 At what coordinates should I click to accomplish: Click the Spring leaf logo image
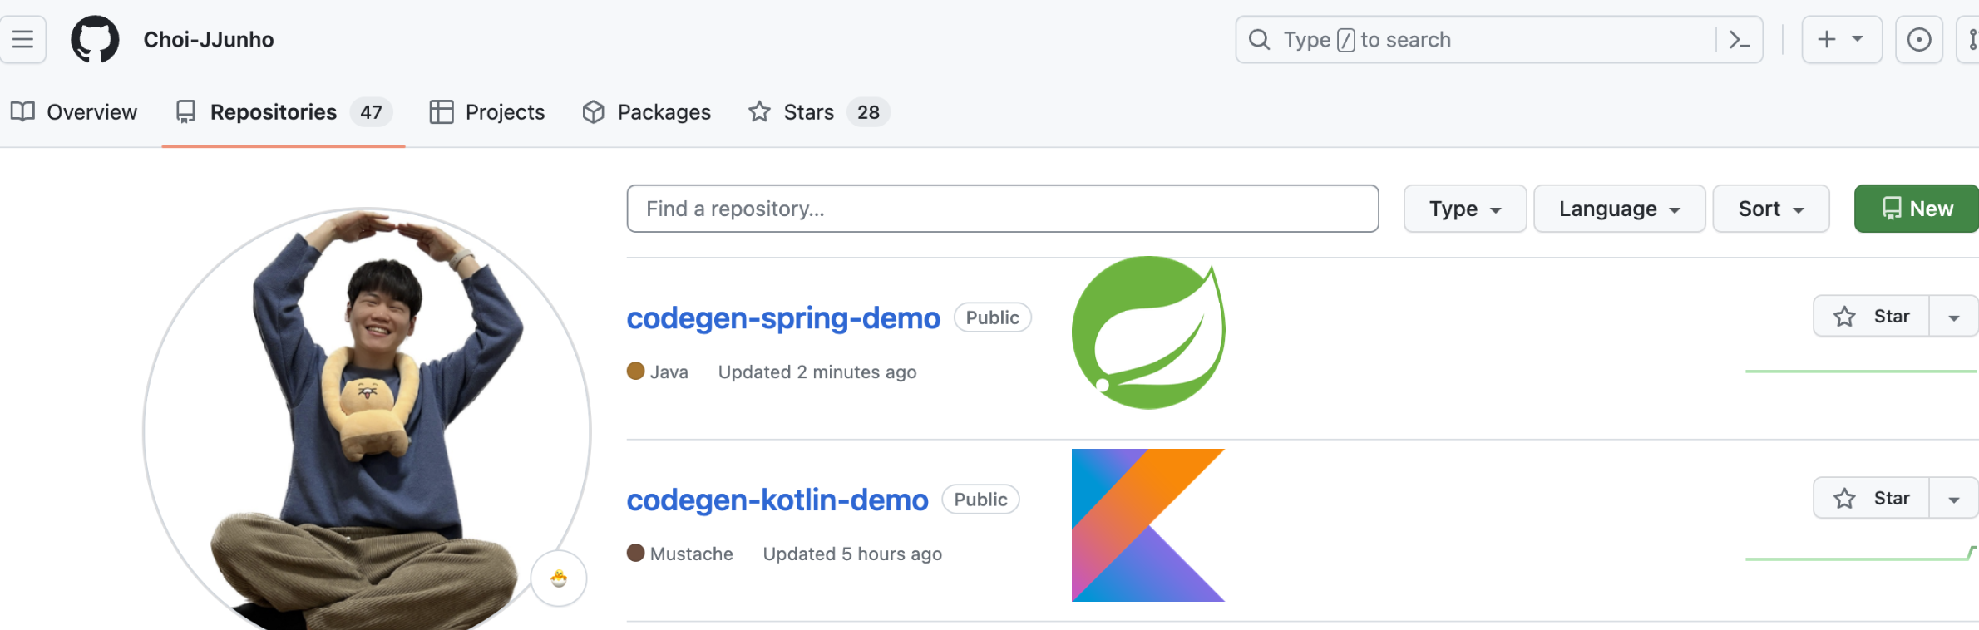click(1147, 332)
